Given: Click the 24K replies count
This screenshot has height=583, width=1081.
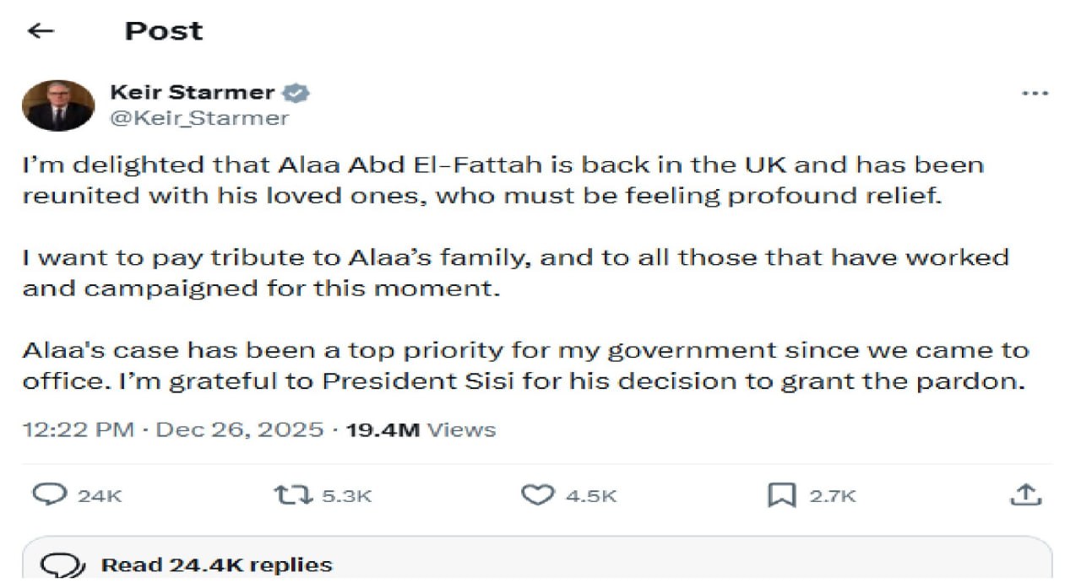Looking at the screenshot, I should click(100, 496).
